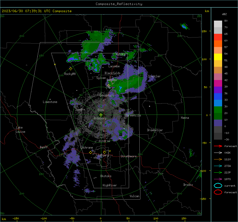This screenshot has width=238, height=222.
Task: Click the magenta 18TS arrow in legend
Action: point(218,179)
